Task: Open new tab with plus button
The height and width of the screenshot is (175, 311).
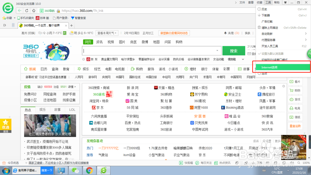Action: (72, 26)
